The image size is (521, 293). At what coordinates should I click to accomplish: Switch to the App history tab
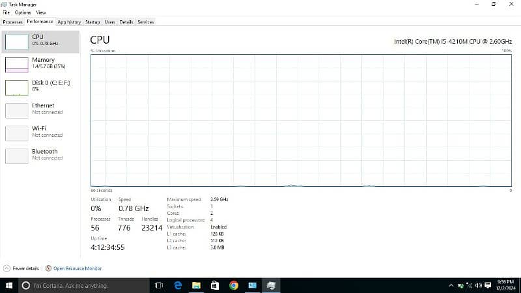[x=68, y=22]
